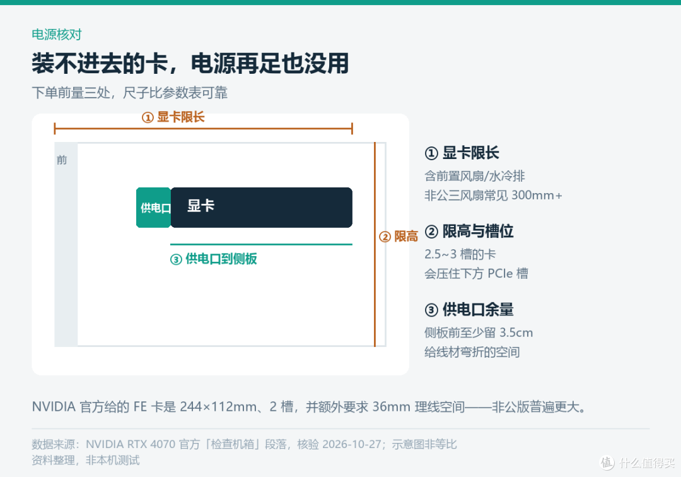Click the legend heading '① 显卡限长'
This screenshot has width=681, height=477.
[462, 153]
